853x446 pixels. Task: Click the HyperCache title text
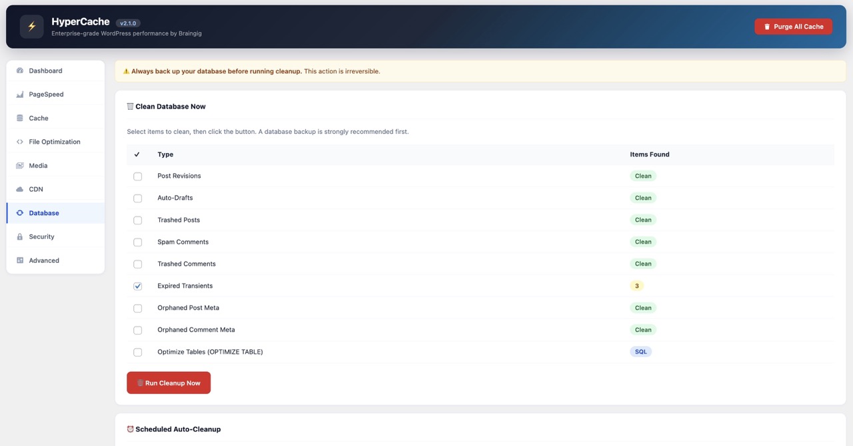pyautogui.click(x=80, y=22)
